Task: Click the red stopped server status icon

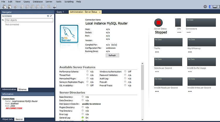Action: (x=158, y=22)
